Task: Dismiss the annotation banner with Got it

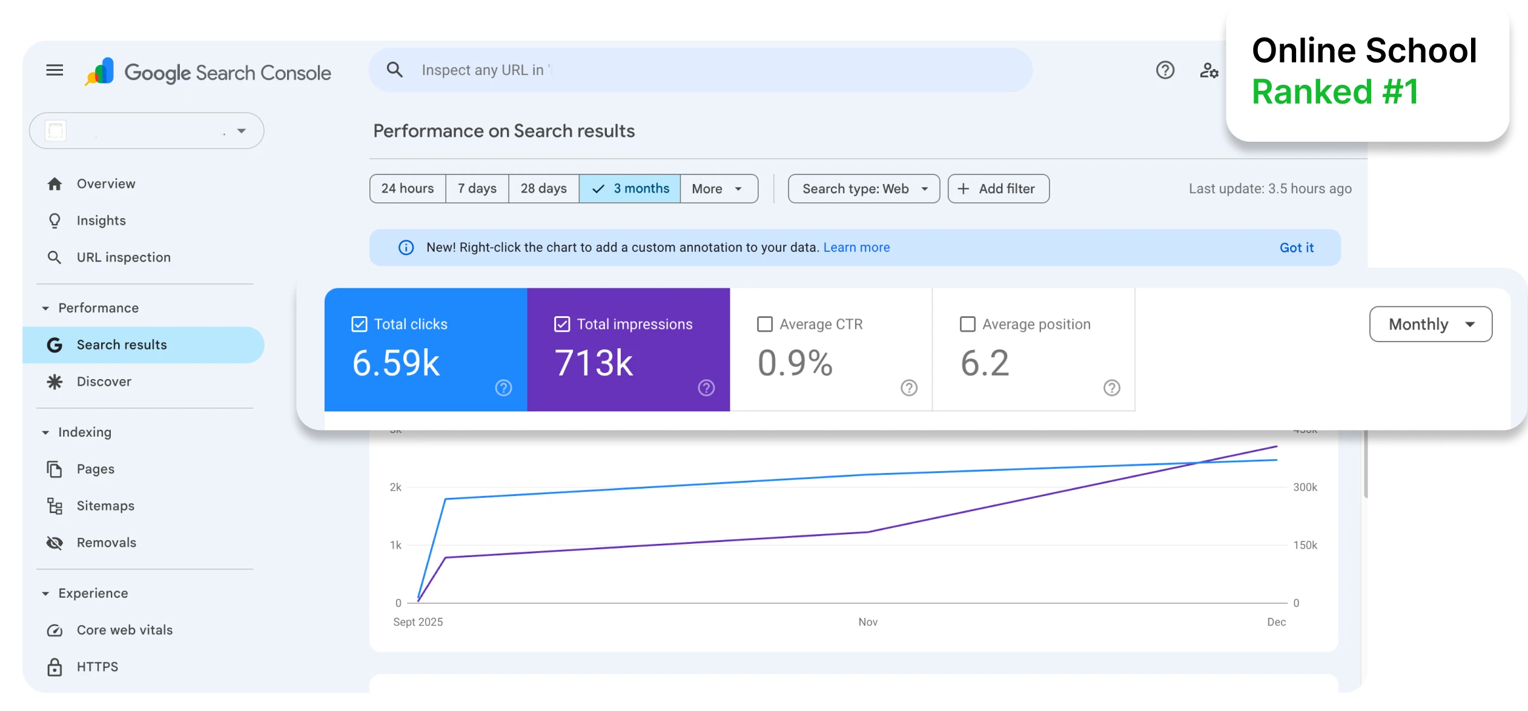Action: [1296, 247]
